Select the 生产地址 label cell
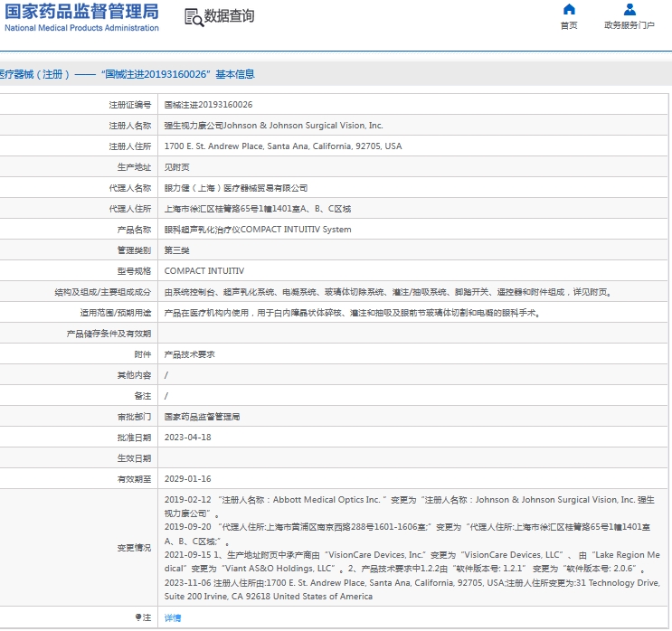Viewport: 672px width, 631px height. click(134, 167)
